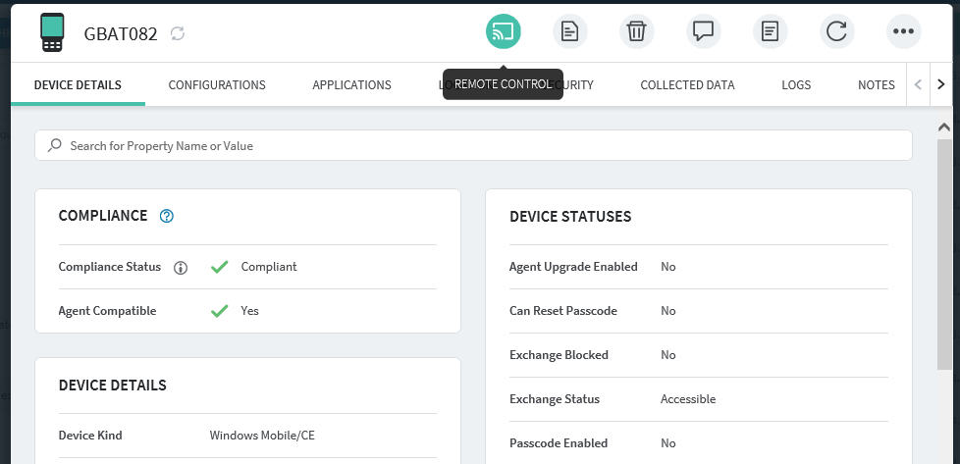The height and width of the screenshot is (464, 960).
Task: Click the document icon beside Remote Control
Action: pos(569,31)
